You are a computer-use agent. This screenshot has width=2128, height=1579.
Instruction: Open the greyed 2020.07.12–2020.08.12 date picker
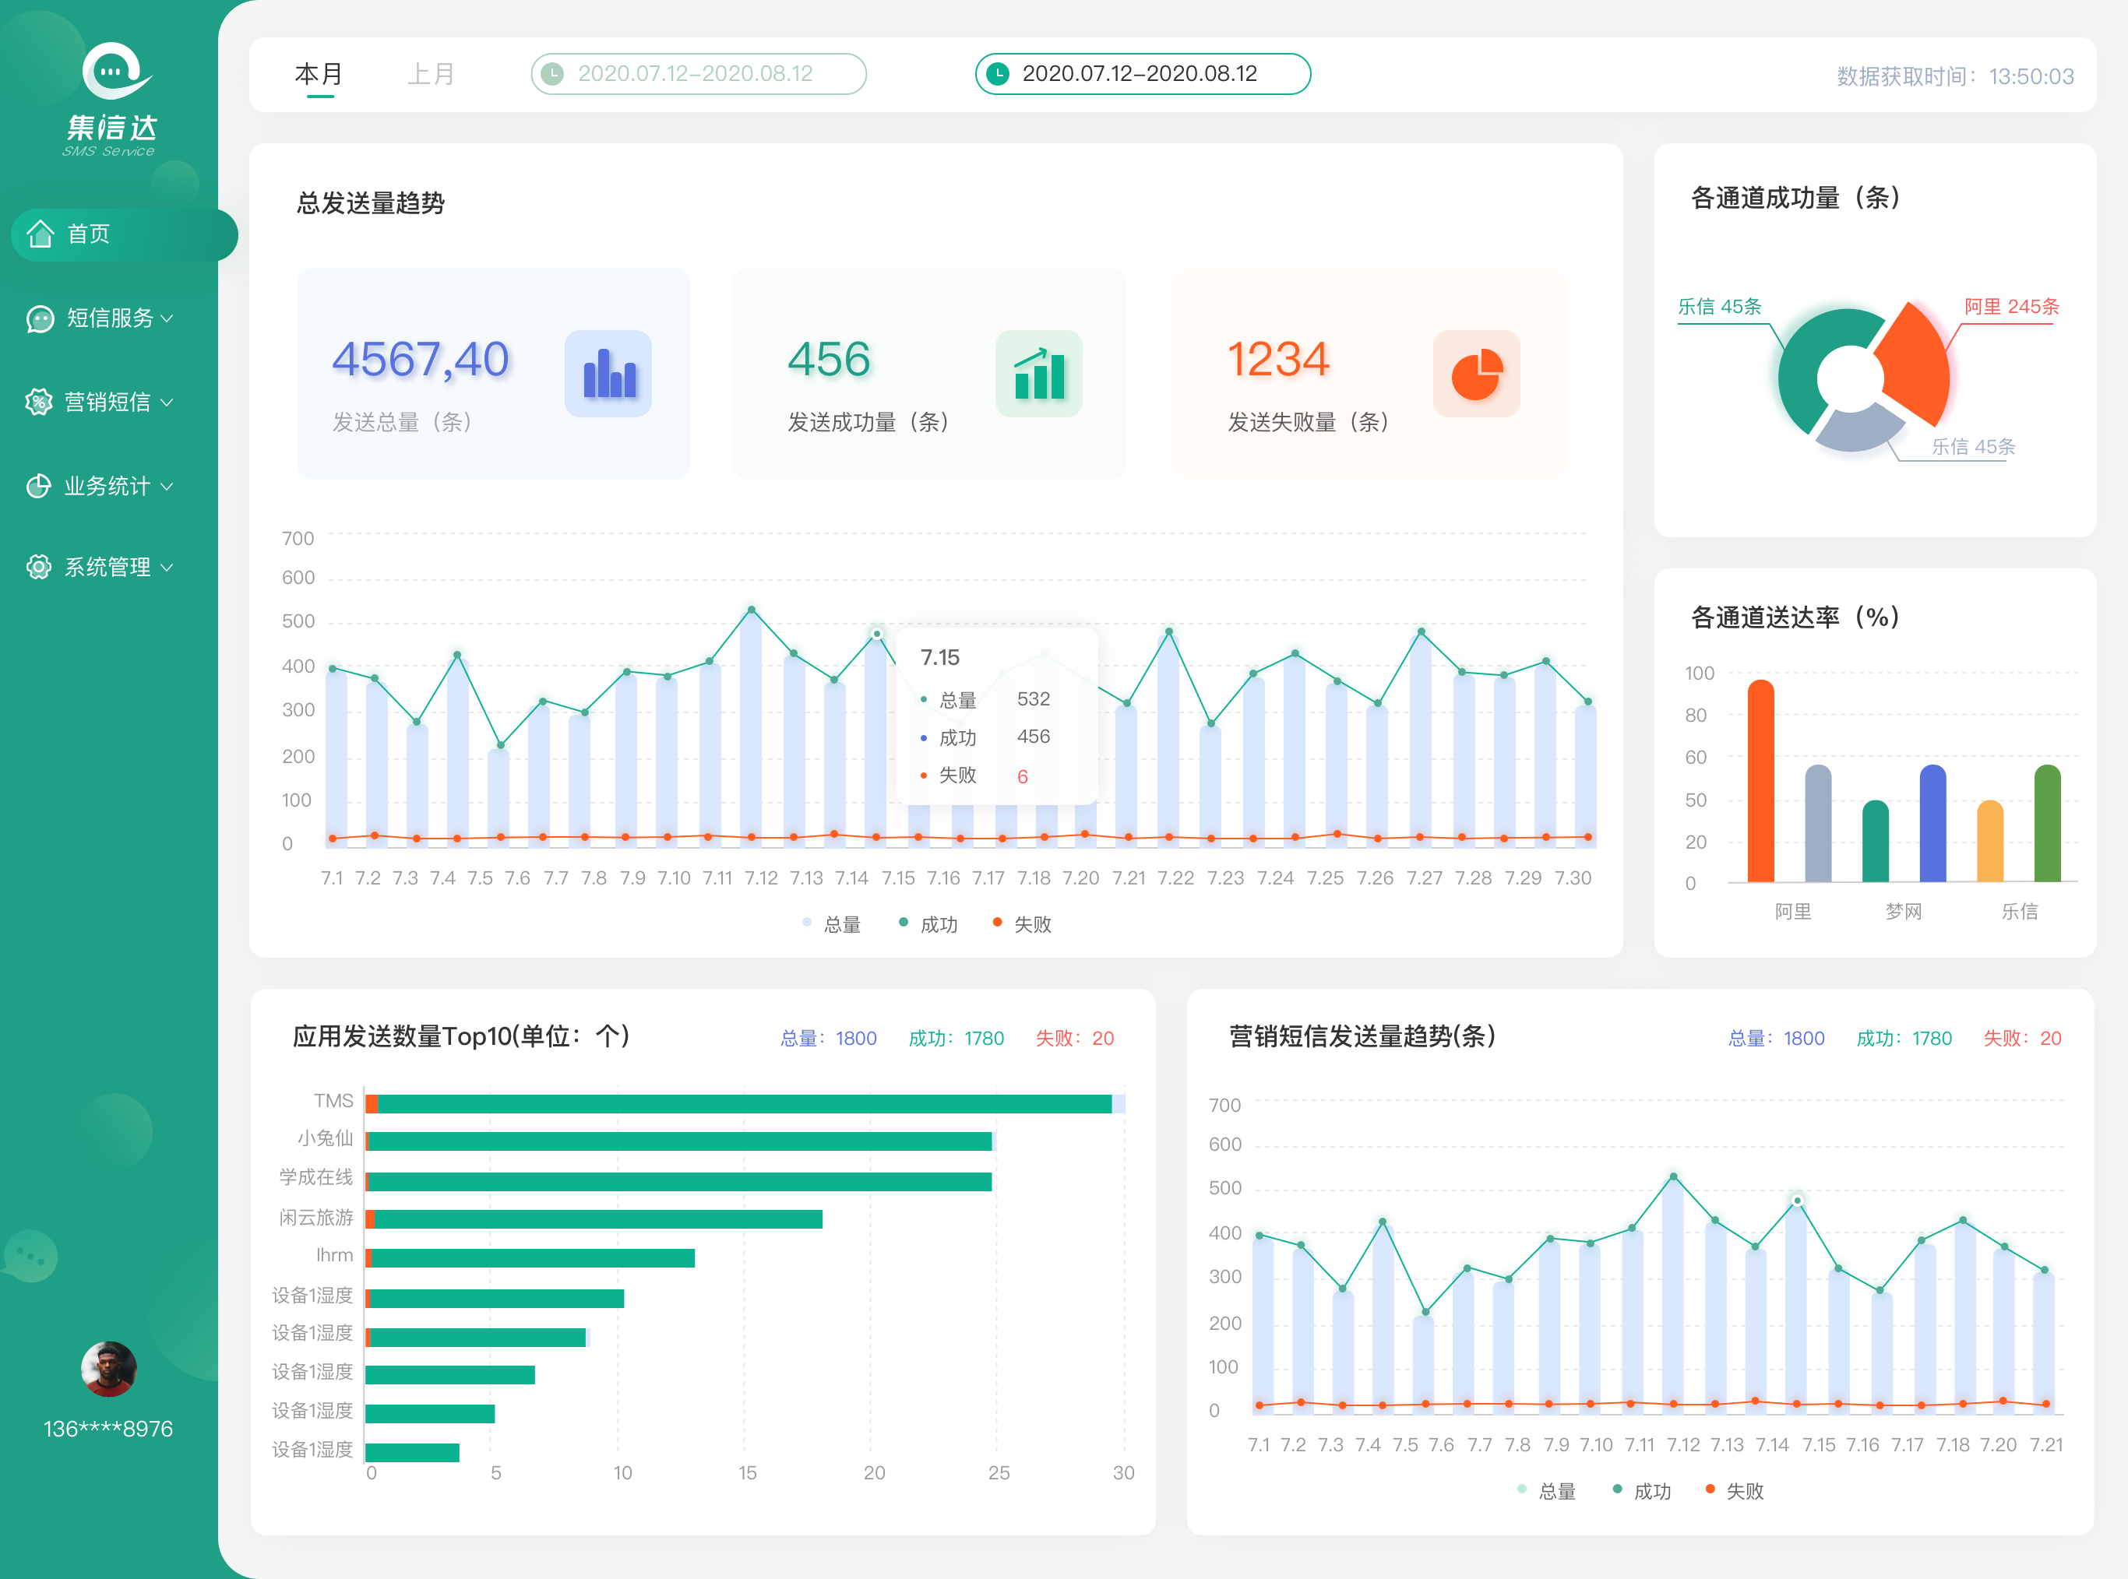coord(699,74)
